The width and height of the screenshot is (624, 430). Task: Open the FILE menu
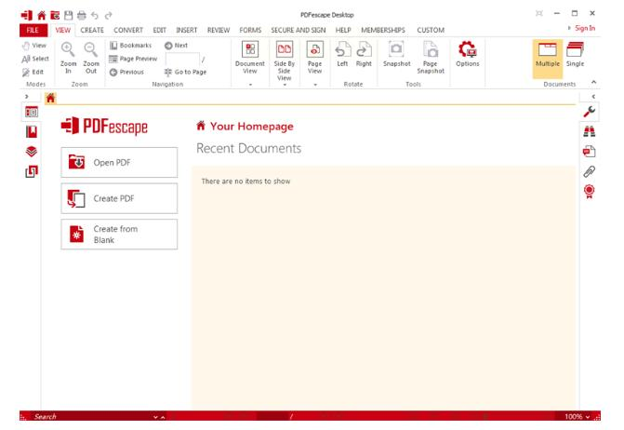pos(33,30)
